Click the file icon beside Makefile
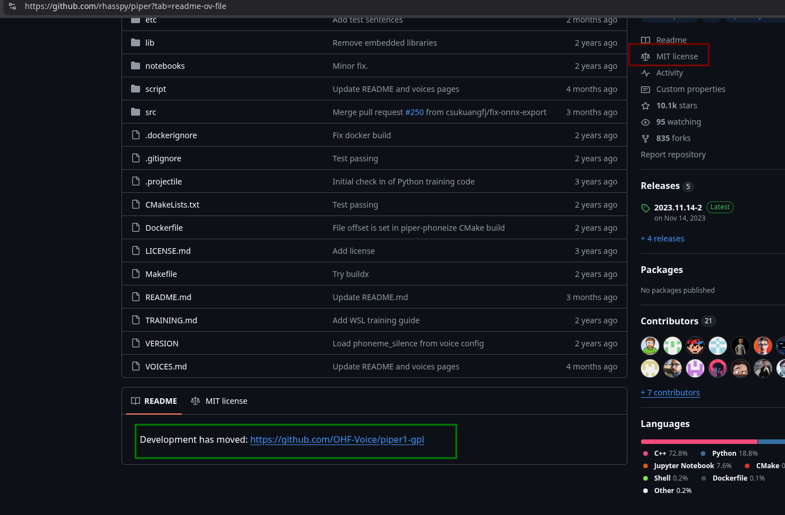The image size is (785, 515). (x=136, y=274)
